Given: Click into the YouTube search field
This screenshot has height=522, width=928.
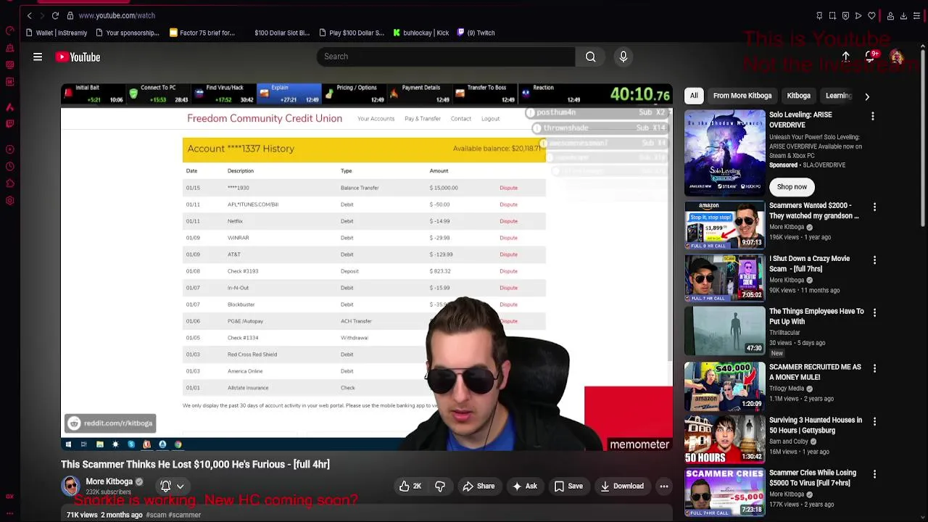Looking at the screenshot, I should point(446,57).
